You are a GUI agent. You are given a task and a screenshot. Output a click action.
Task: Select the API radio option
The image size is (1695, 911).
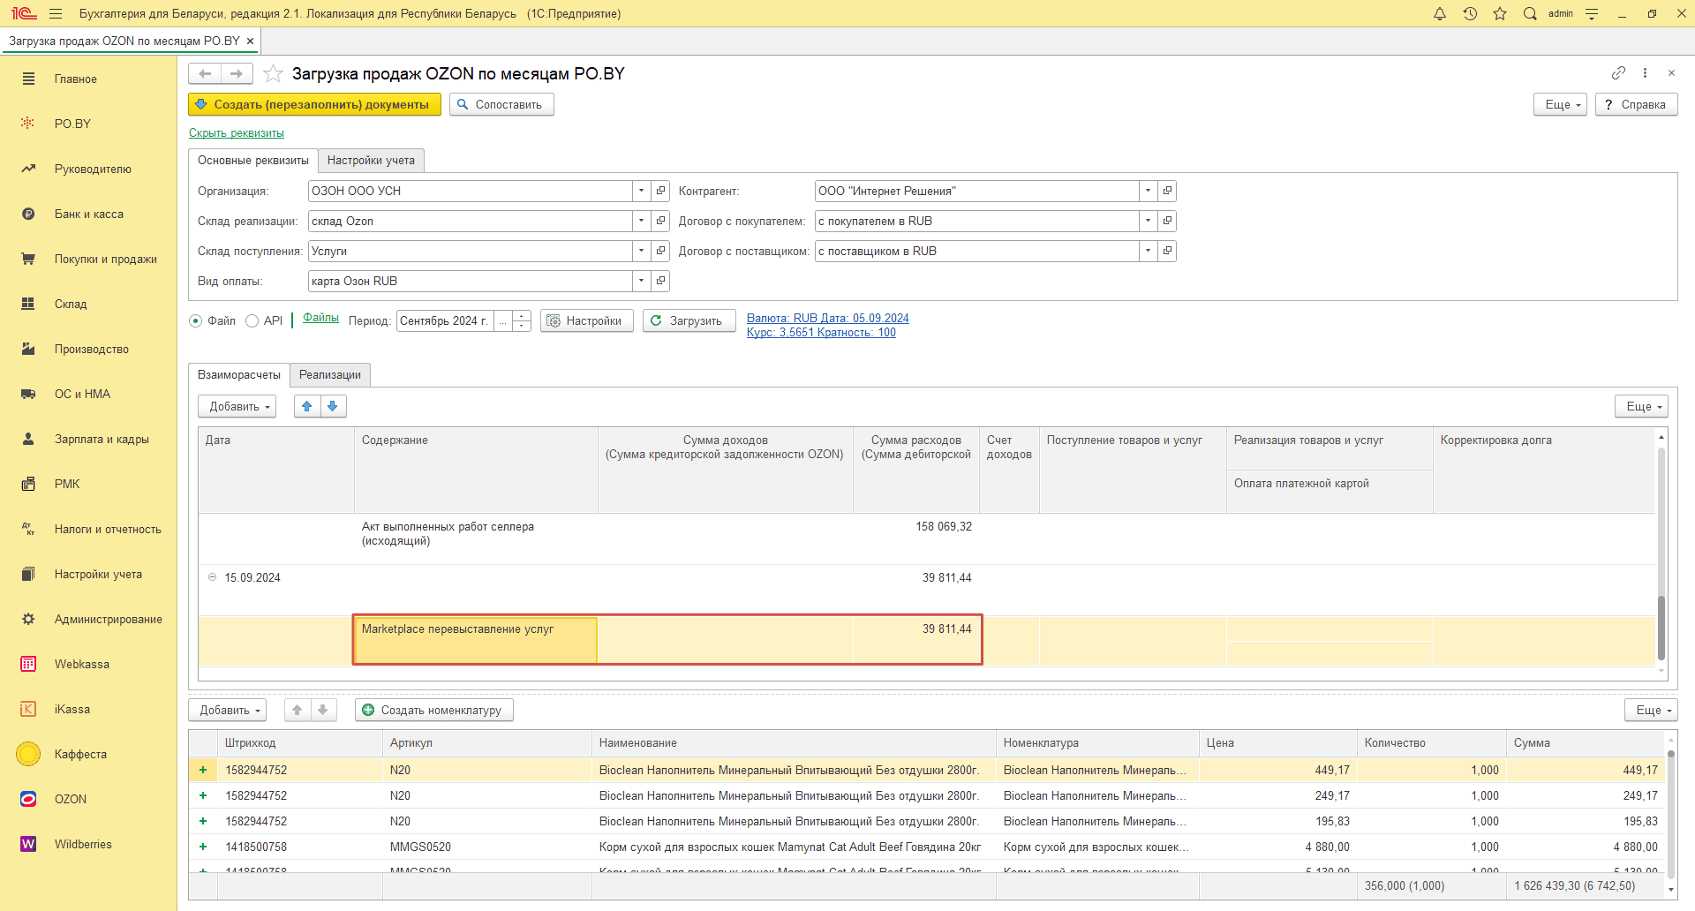[x=252, y=320]
